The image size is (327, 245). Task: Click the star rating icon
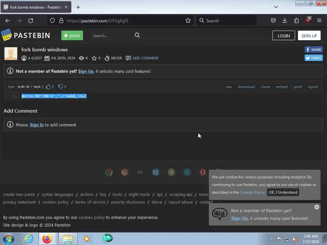pos(94,58)
